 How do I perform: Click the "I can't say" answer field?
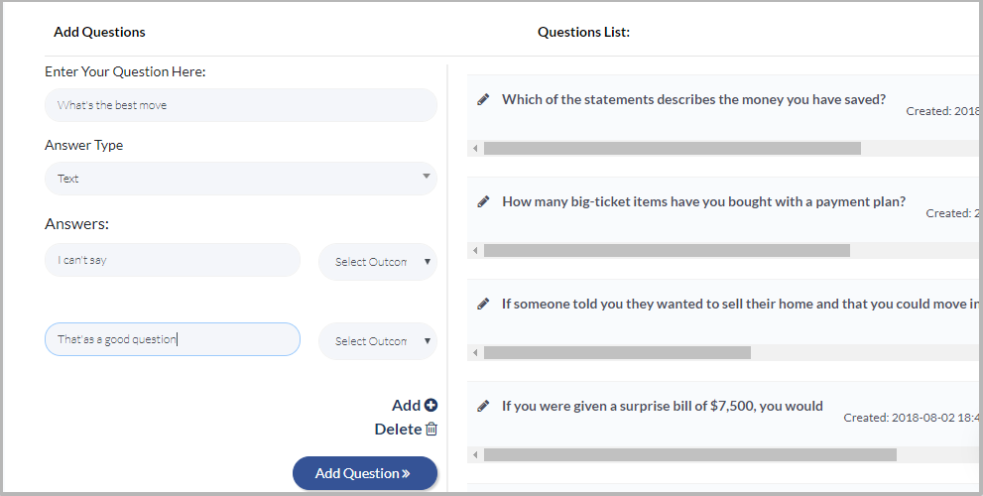pyautogui.click(x=173, y=260)
